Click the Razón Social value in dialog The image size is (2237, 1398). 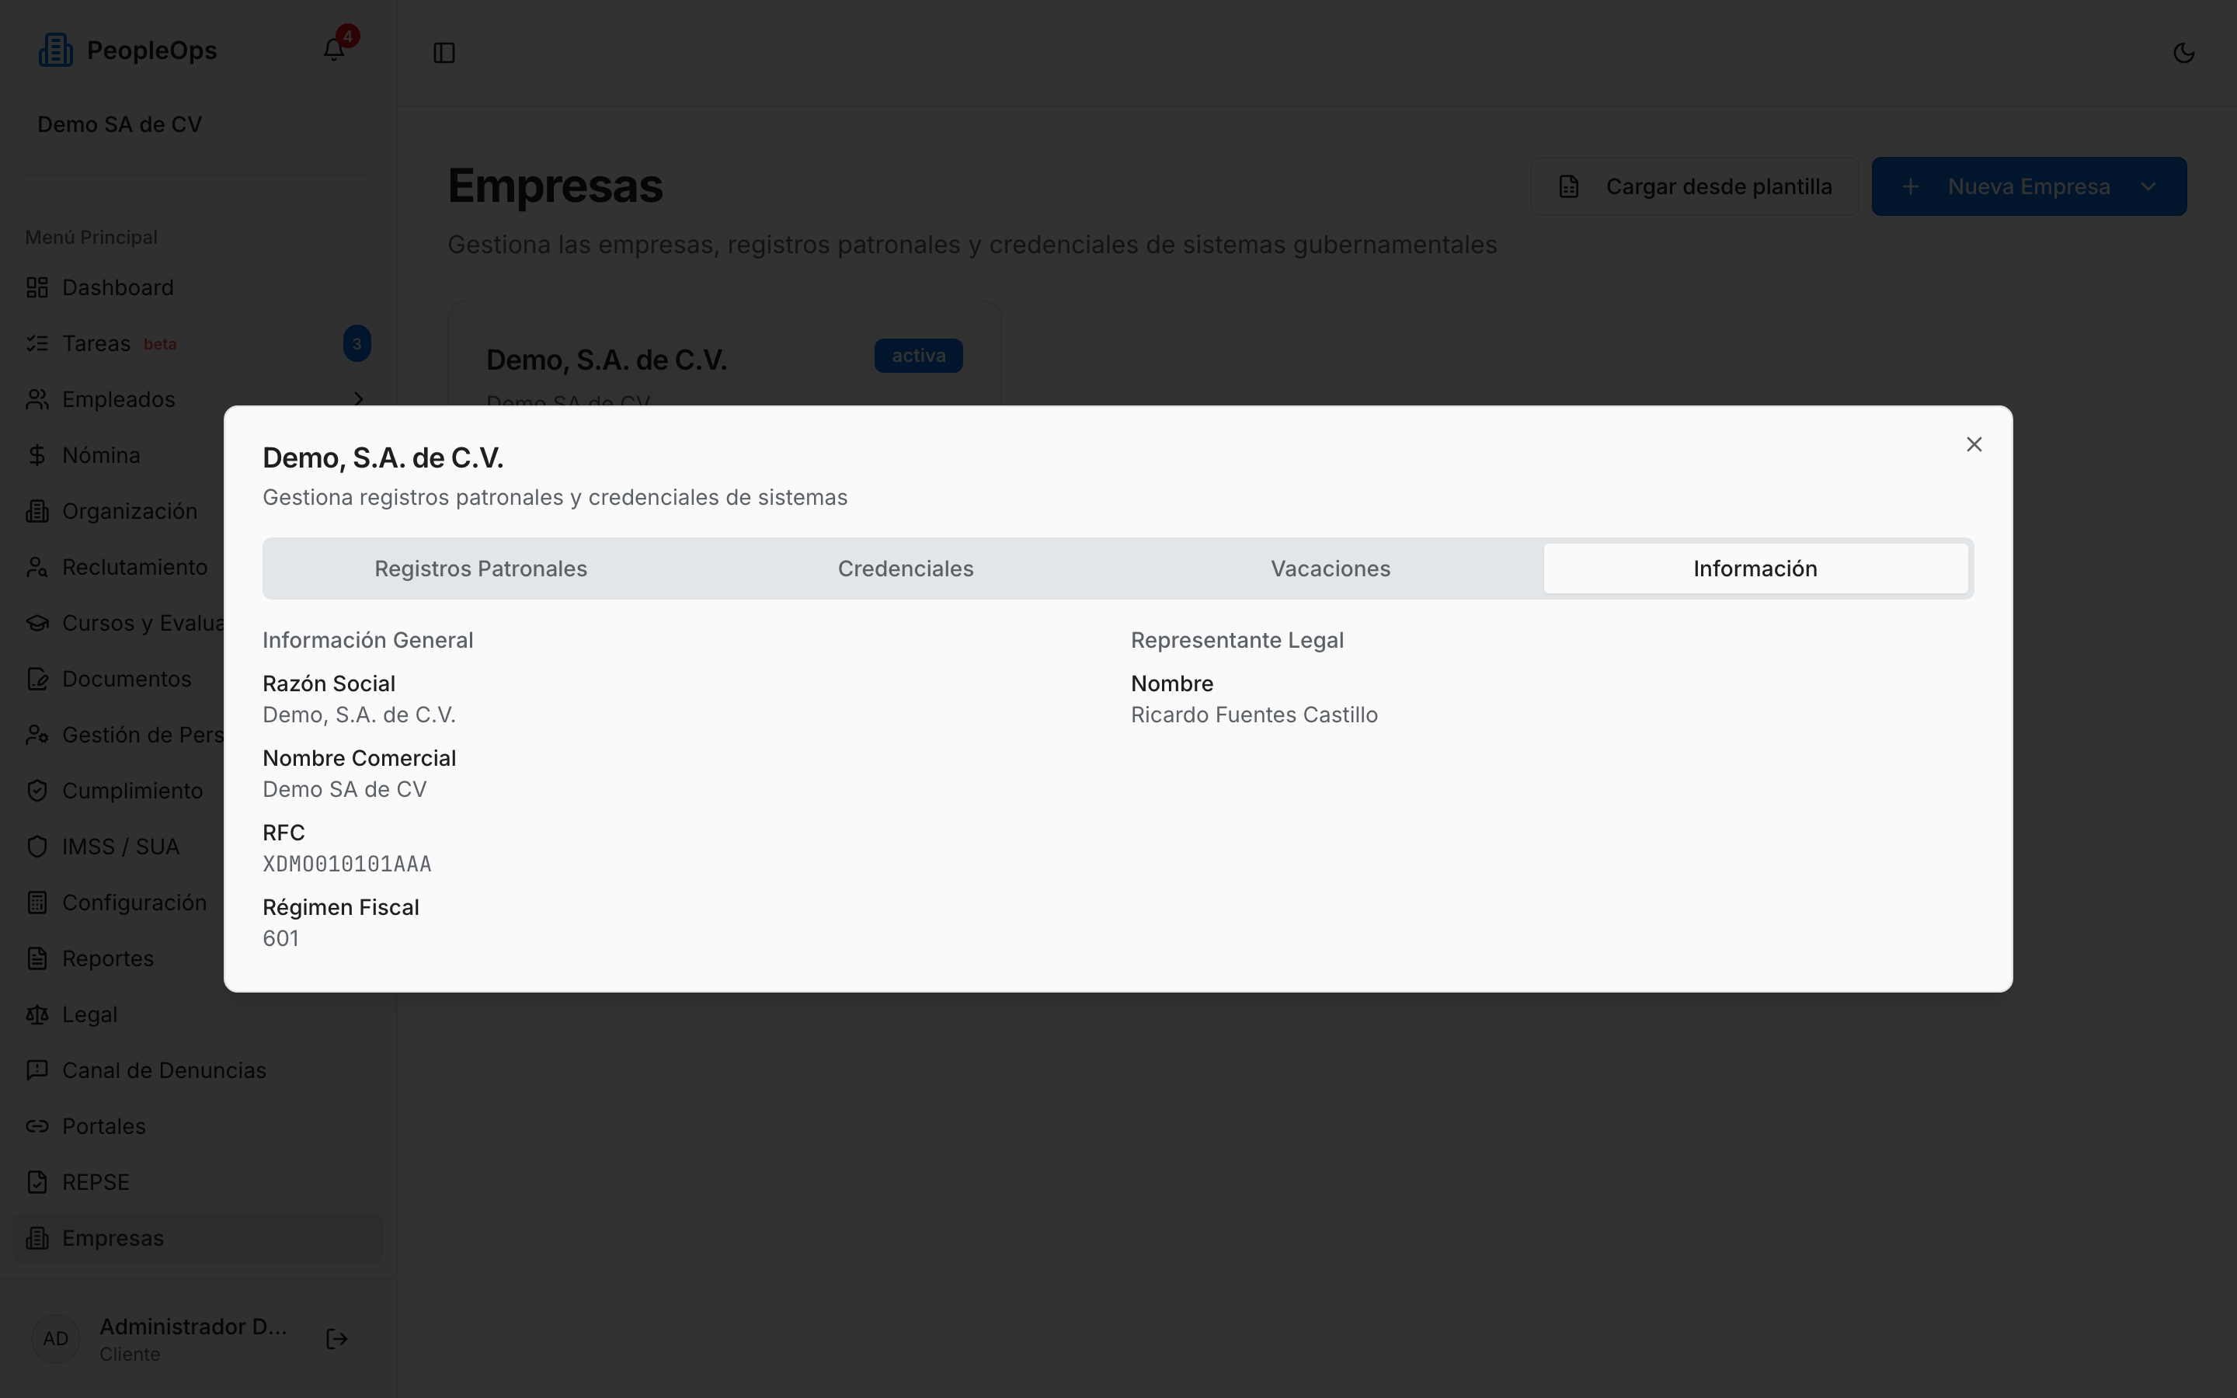click(359, 715)
